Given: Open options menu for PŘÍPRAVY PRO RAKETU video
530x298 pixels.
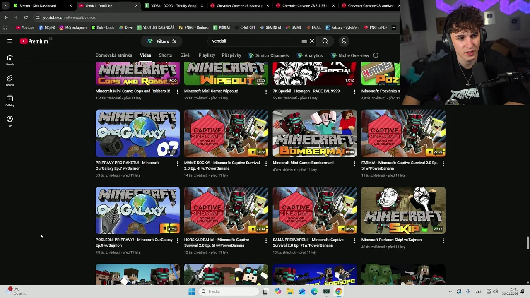Looking at the screenshot, I should point(177,163).
